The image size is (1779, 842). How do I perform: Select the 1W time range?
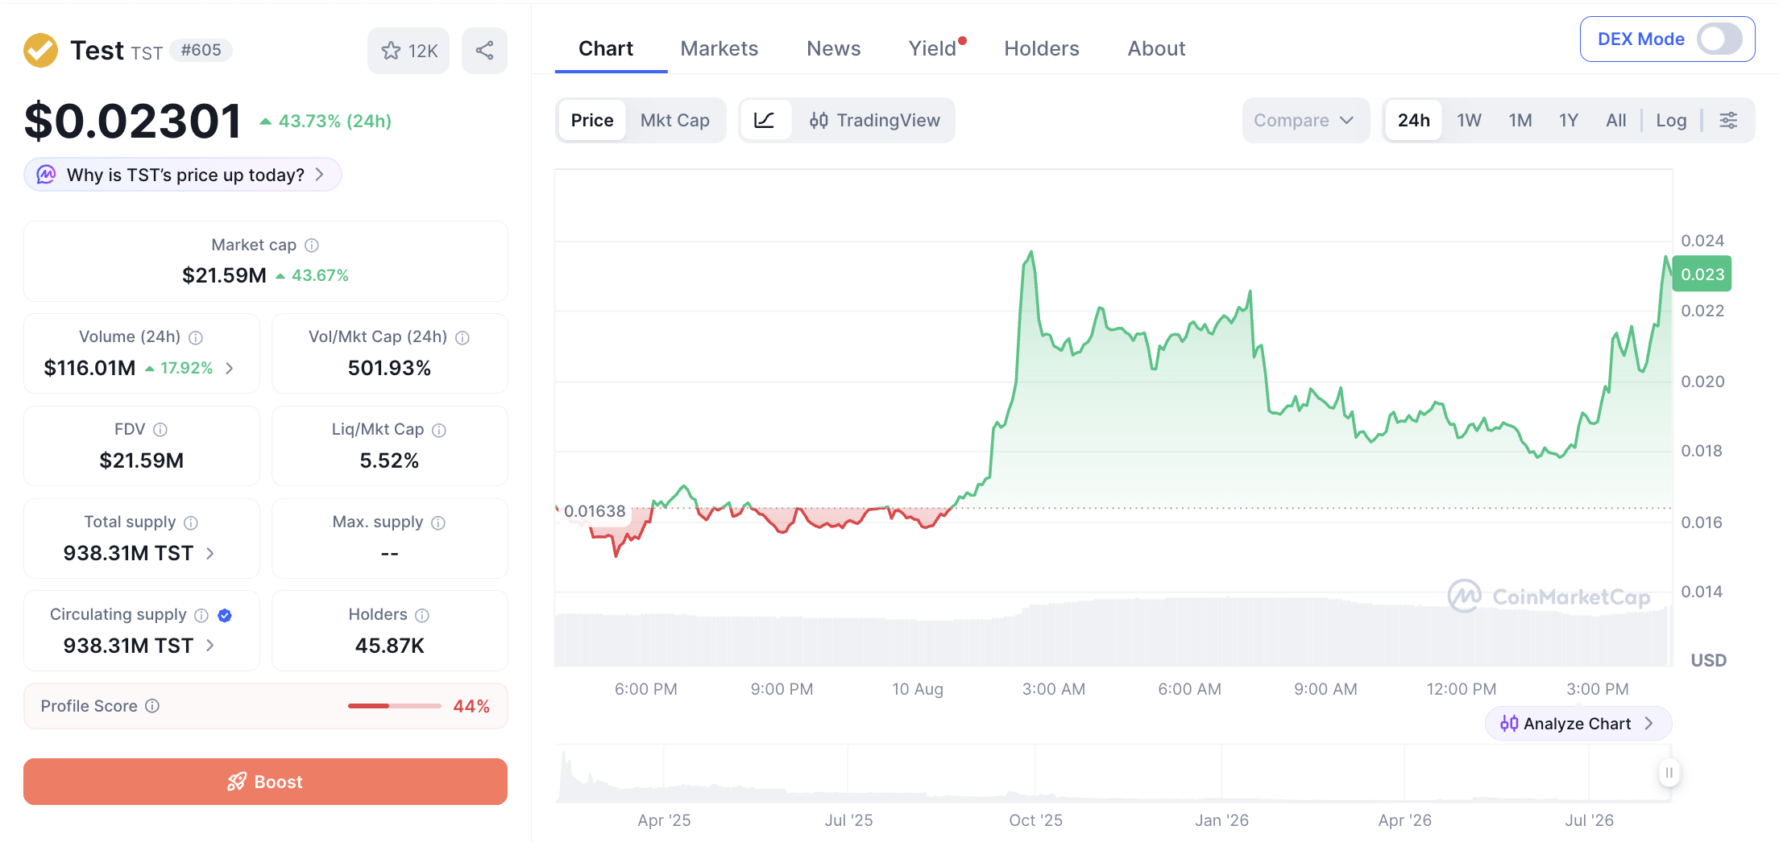(x=1468, y=121)
